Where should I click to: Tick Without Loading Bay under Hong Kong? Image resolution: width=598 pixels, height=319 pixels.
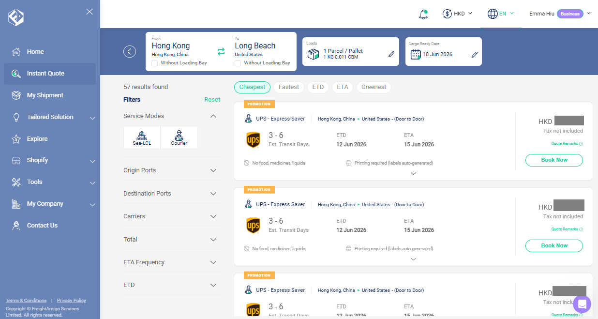[x=154, y=63]
